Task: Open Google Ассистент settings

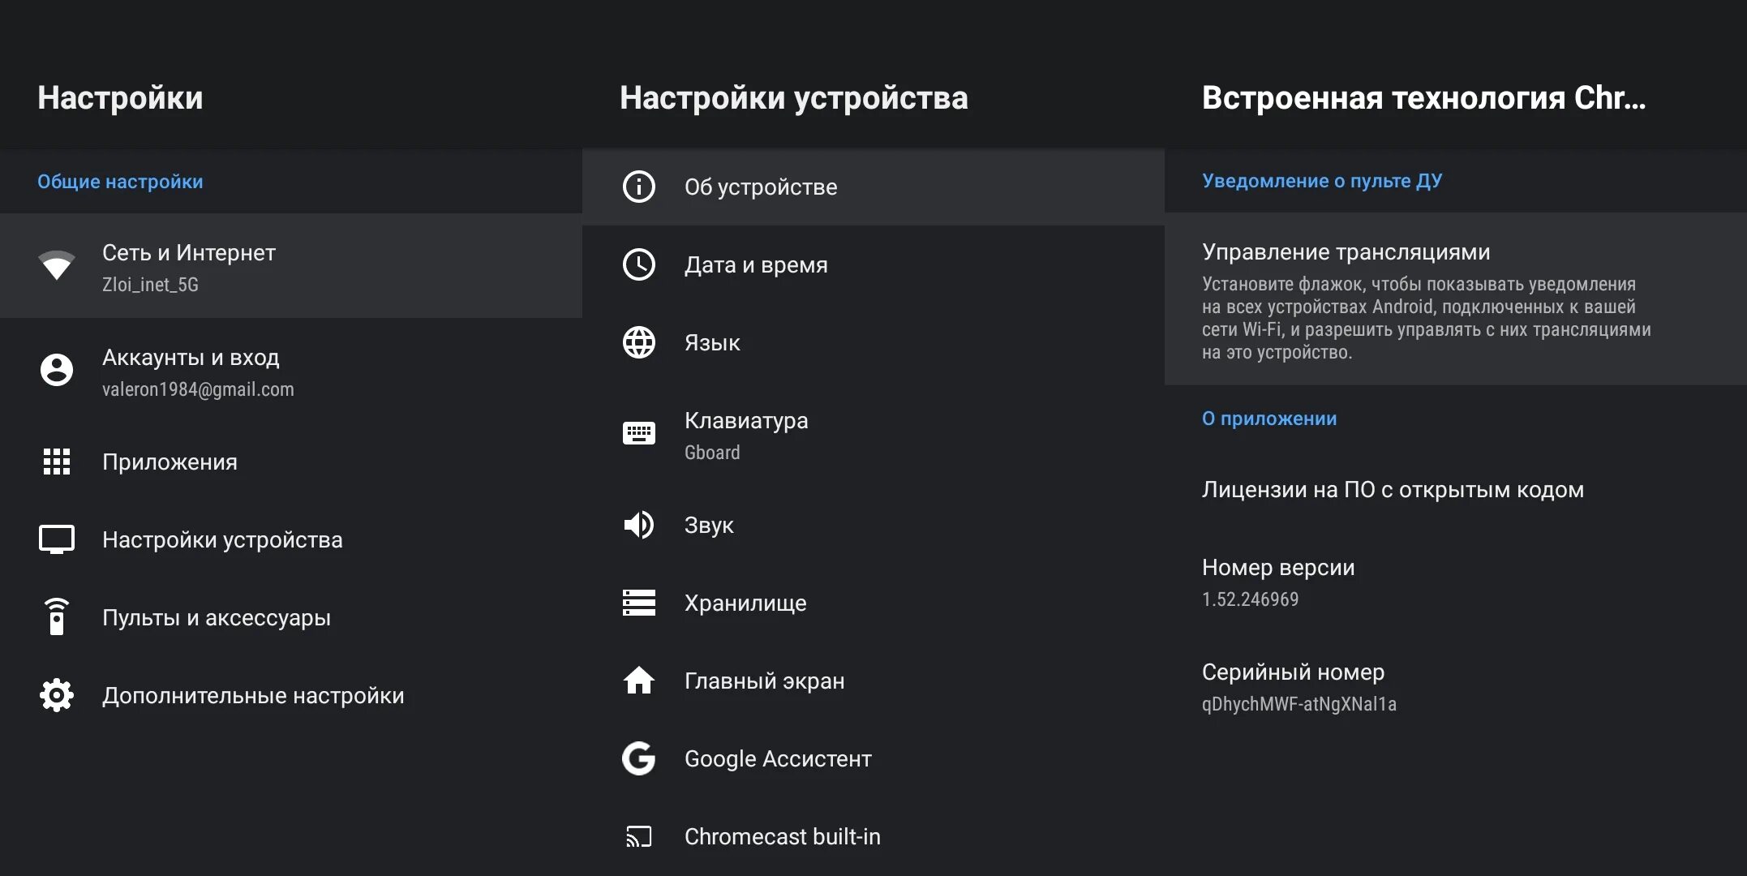Action: tap(873, 758)
